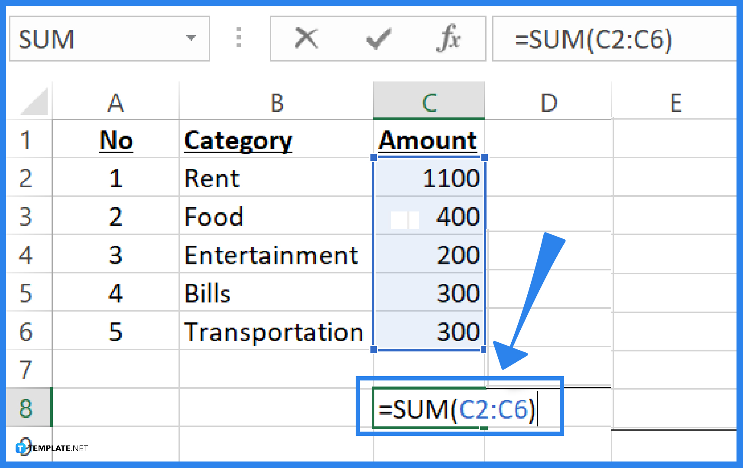Click the 'Entertainment' cell
This screenshot has width=743, height=468.
click(276, 254)
